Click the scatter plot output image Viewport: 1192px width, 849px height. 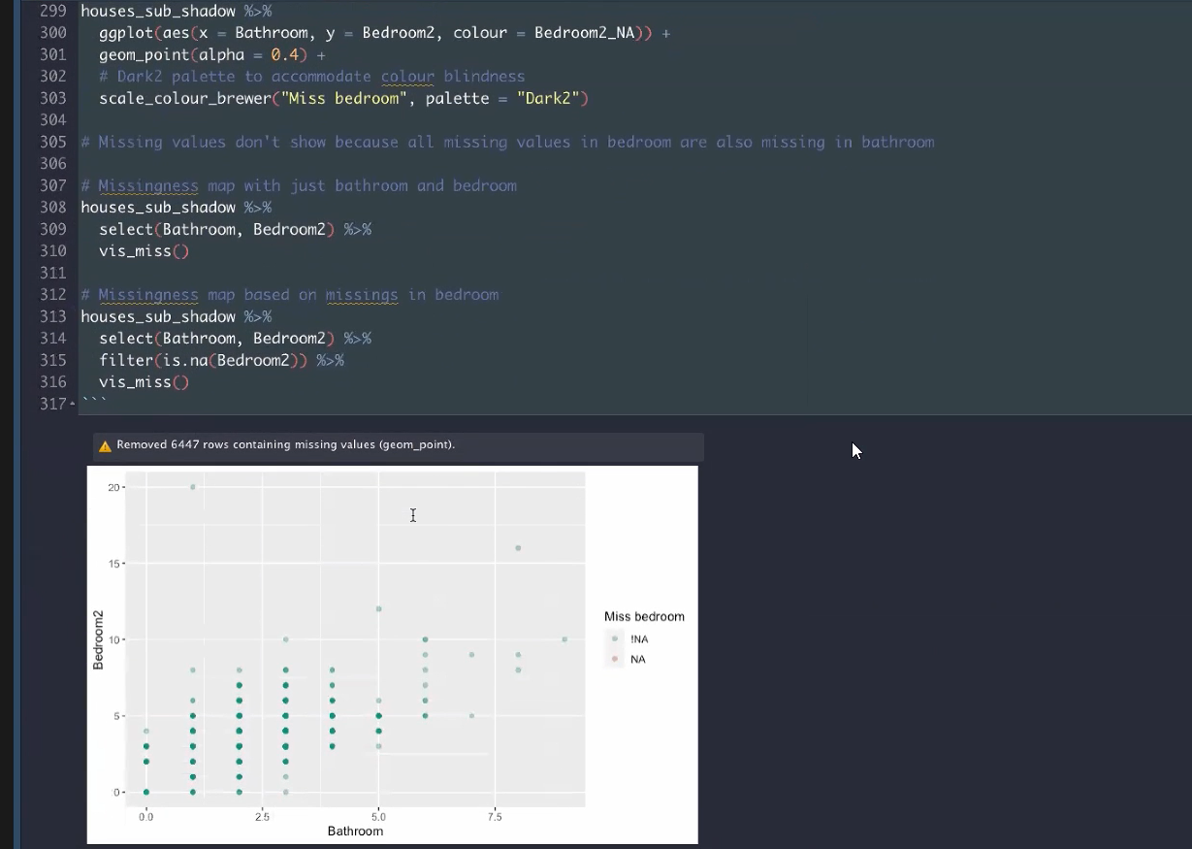[392, 655]
